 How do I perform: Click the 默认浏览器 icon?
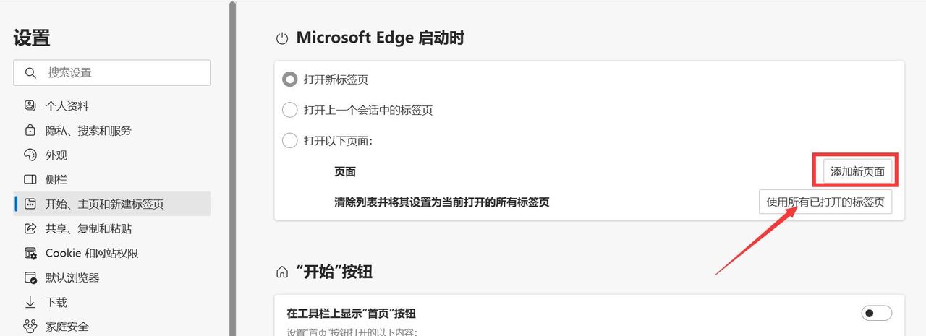click(x=30, y=278)
